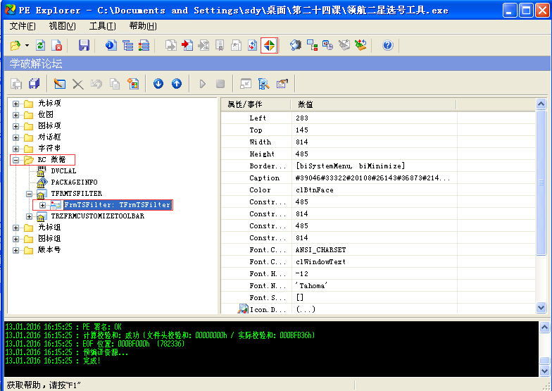The width and height of the screenshot is (552, 391).
Task: Click the Icon.D... property row with magnifier icon
Action: tap(378, 309)
